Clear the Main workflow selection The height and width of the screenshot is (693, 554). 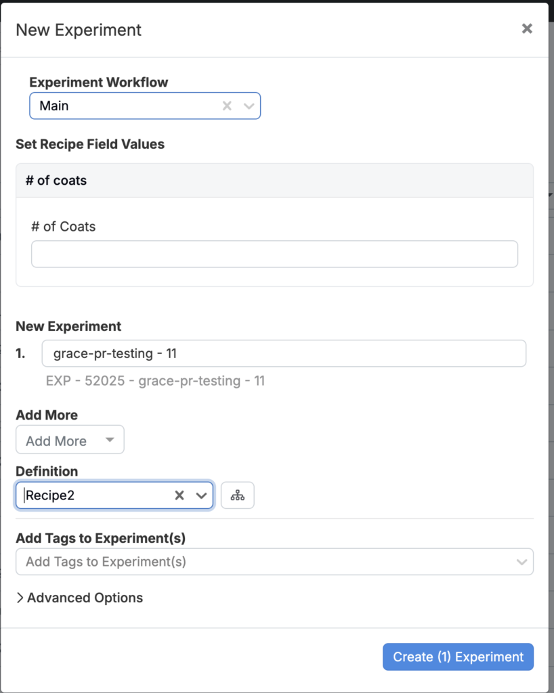[x=227, y=106]
